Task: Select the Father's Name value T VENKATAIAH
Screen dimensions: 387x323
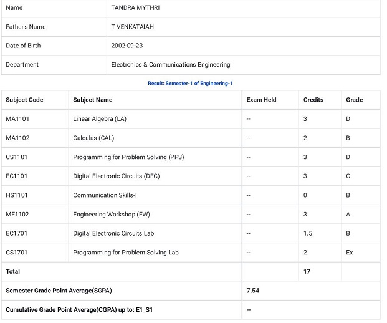Action: pyautogui.click(x=132, y=27)
